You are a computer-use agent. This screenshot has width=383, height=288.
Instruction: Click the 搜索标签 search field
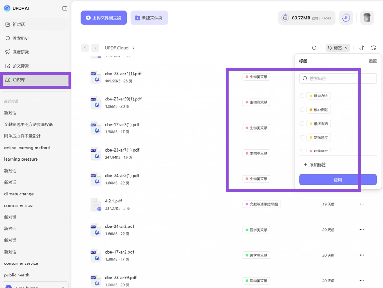pyautogui.click(x=338, y=78)
